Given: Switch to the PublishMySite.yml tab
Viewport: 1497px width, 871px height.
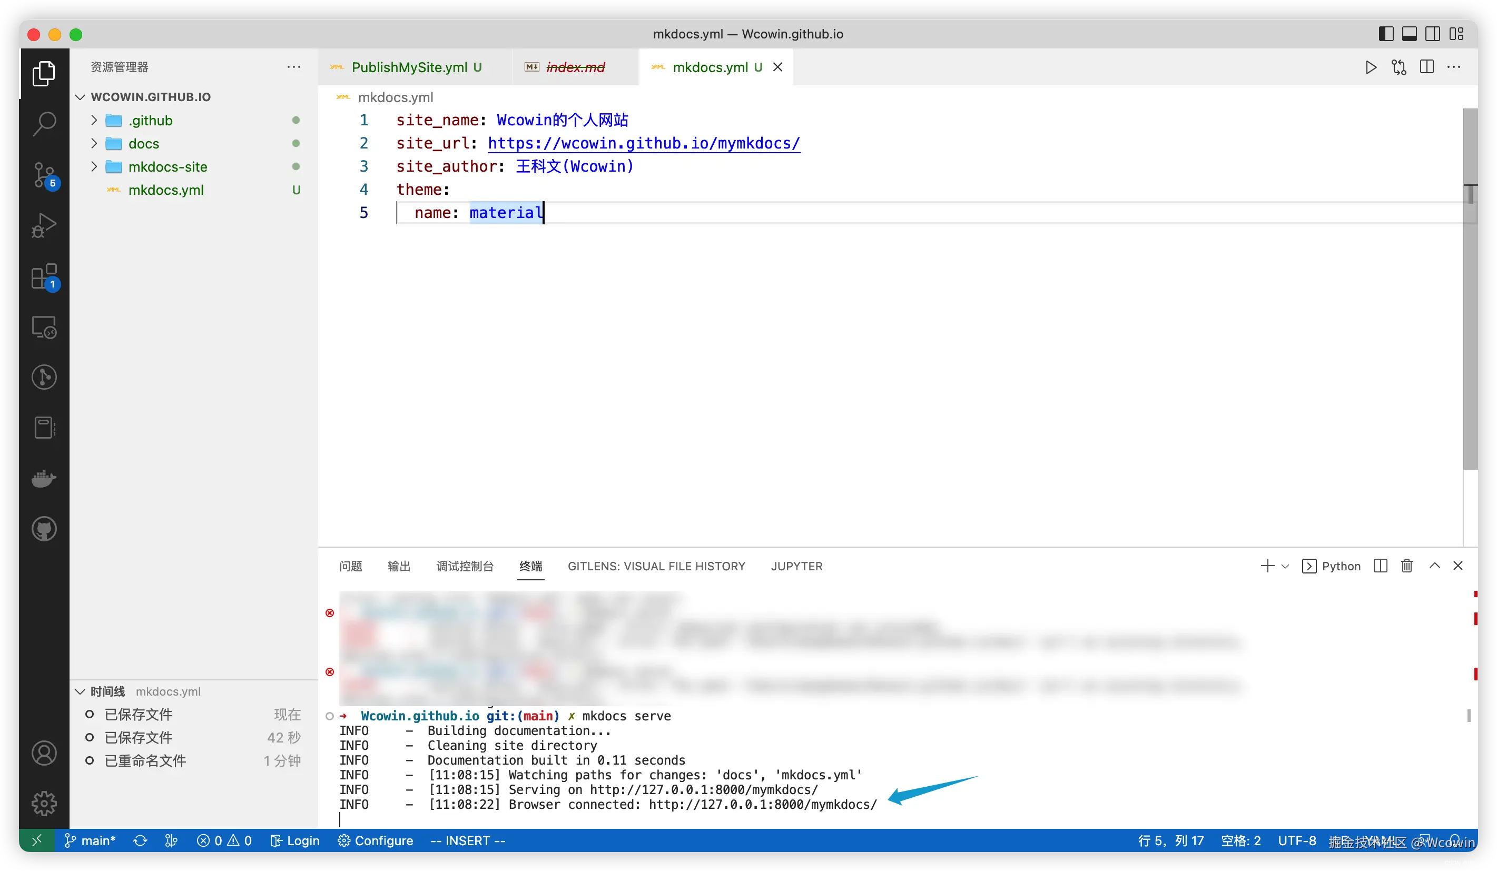Looking at the screenshot, I should pyautogui.click(x=409, y=67).
